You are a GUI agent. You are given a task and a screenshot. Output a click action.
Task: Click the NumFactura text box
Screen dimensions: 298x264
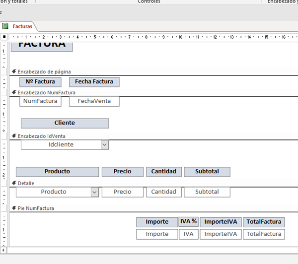[40, 101]
